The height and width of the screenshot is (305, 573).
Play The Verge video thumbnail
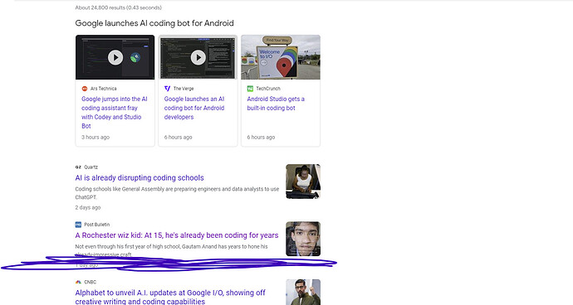coord(198,57)
